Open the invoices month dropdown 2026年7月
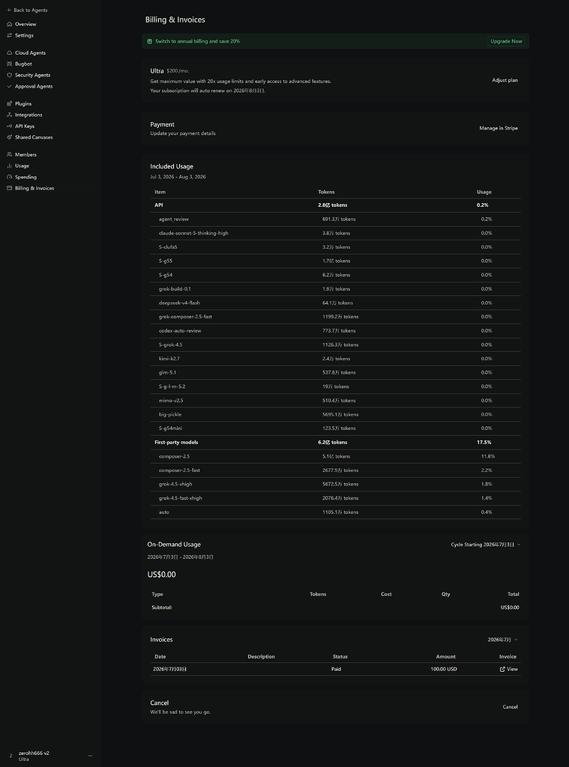 coord(503,640)
